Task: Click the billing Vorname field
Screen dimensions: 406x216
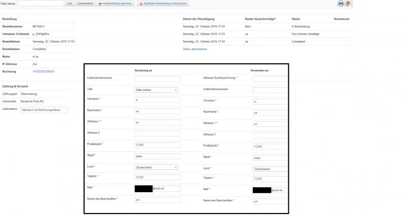Action: pos(157,101)
